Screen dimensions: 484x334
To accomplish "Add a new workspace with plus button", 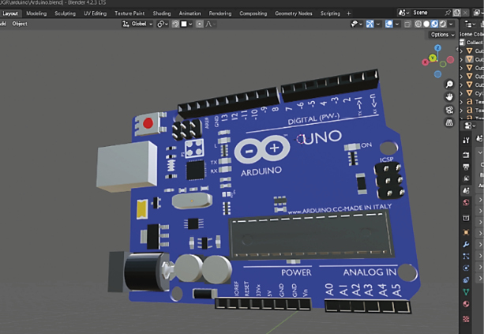I will (349, 13).
